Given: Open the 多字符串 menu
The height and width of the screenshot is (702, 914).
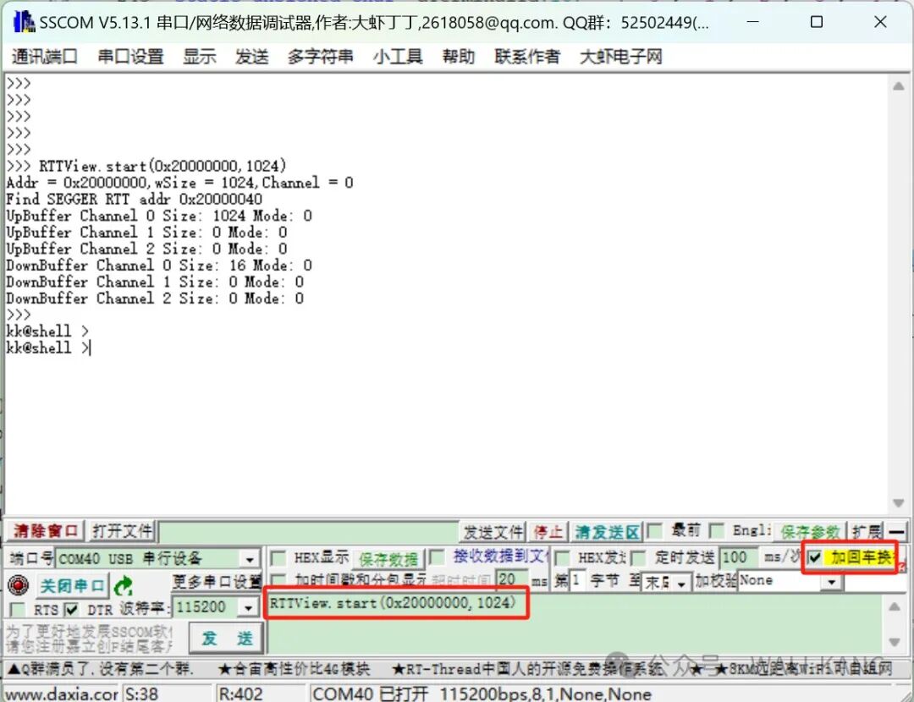Looking at the screenshot, I should tap(320, 57).
